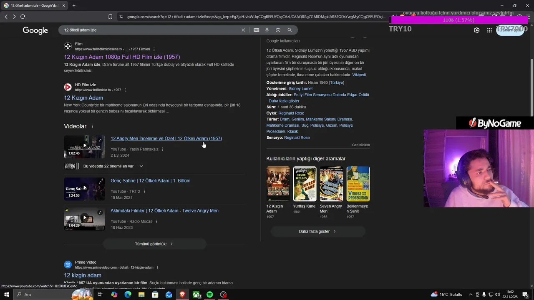Click 'Geri bildirim' in knowledge panel
Screen dimensions: 534x300
point(361,145)
